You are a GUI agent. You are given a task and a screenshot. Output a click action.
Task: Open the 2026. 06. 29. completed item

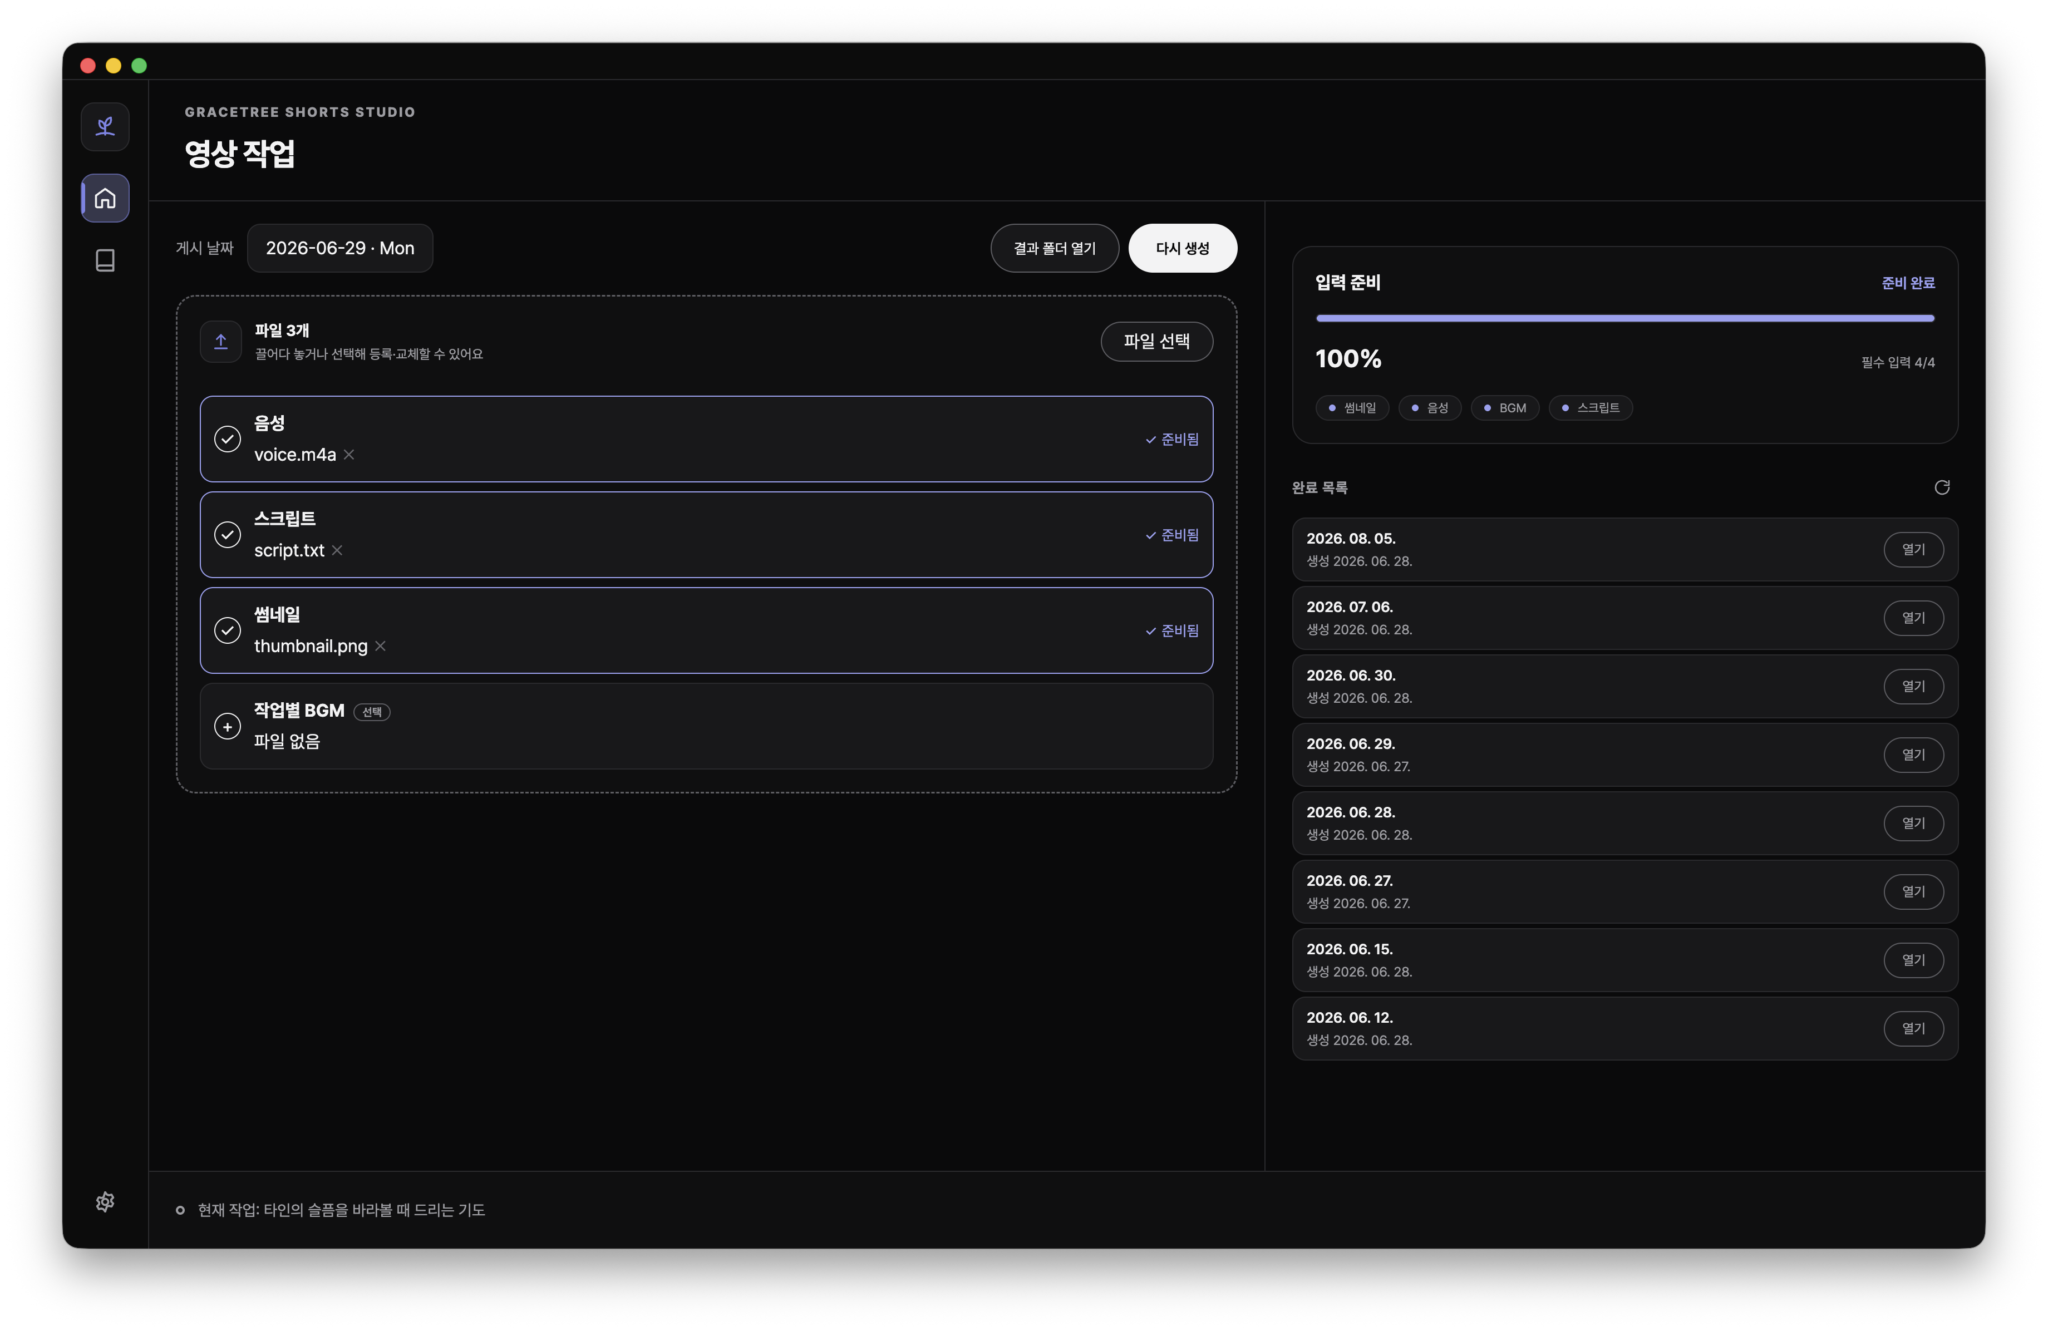1913,755
